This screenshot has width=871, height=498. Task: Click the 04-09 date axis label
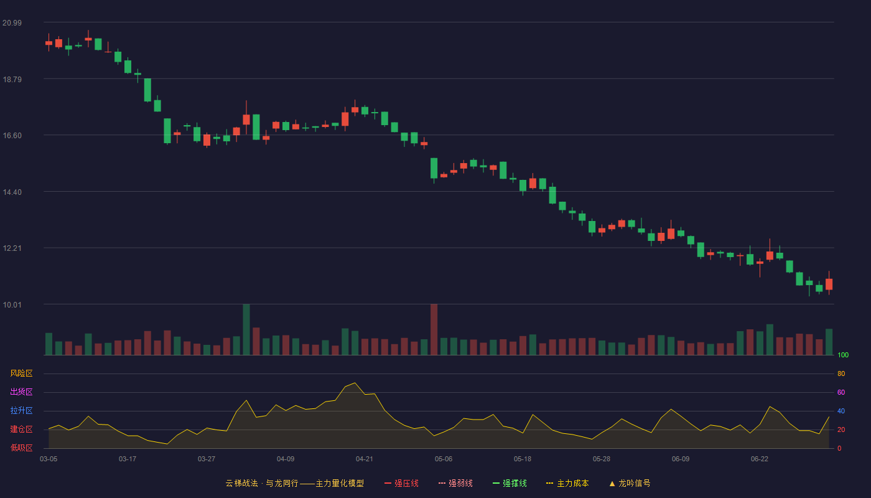tap(286, 459)
